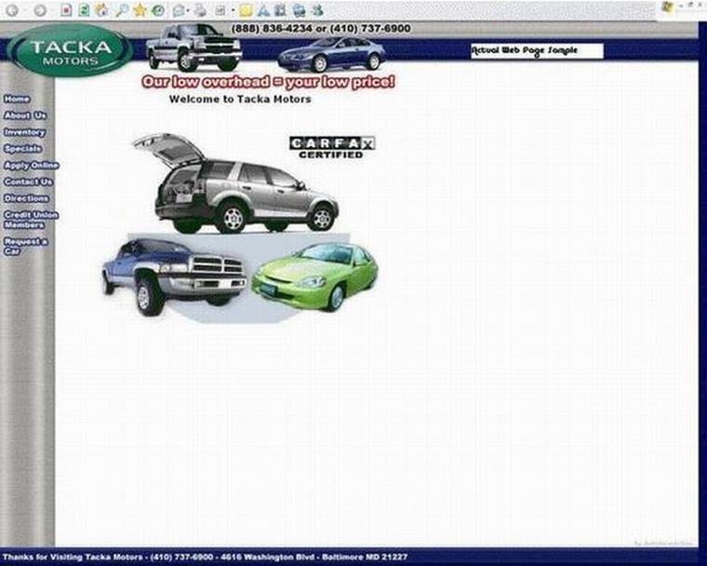Click the browser Forward button
707x566 pixels.
tap(40, 10)
